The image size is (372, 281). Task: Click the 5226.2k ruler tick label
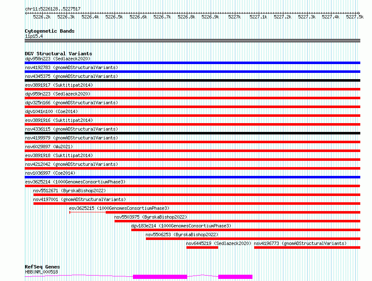pos(42,17)
